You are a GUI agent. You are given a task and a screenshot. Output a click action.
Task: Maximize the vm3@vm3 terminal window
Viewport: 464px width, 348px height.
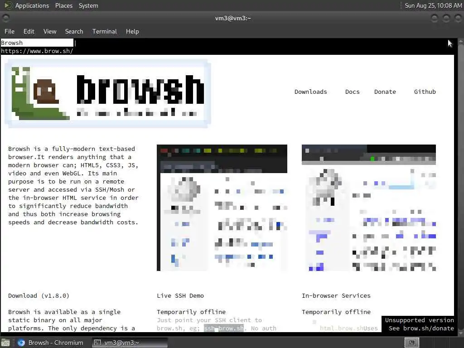tap(446, 18)
